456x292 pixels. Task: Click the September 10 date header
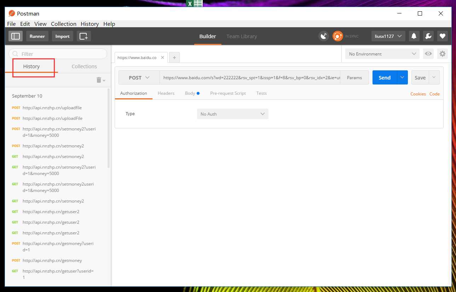(27, 96)
